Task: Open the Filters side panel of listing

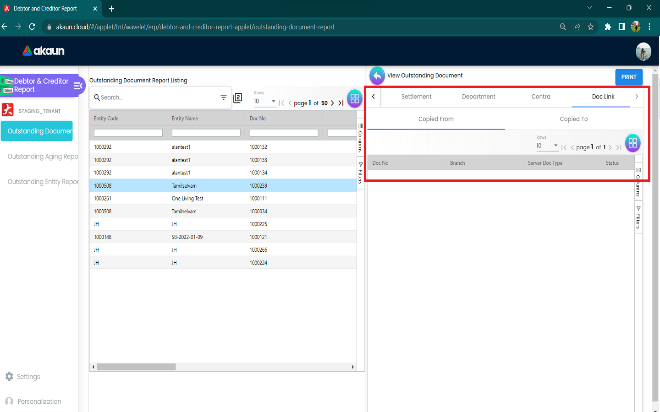Action: coord(360,173)
